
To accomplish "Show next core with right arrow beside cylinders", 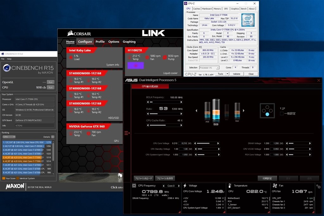I will click(x=244, y=111).
